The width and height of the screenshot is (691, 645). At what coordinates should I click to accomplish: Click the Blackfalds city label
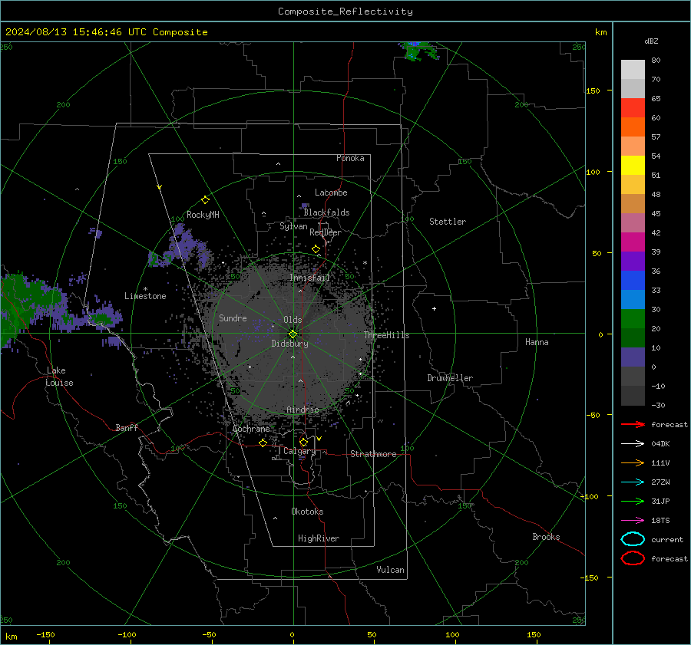[x=326, y=212]
